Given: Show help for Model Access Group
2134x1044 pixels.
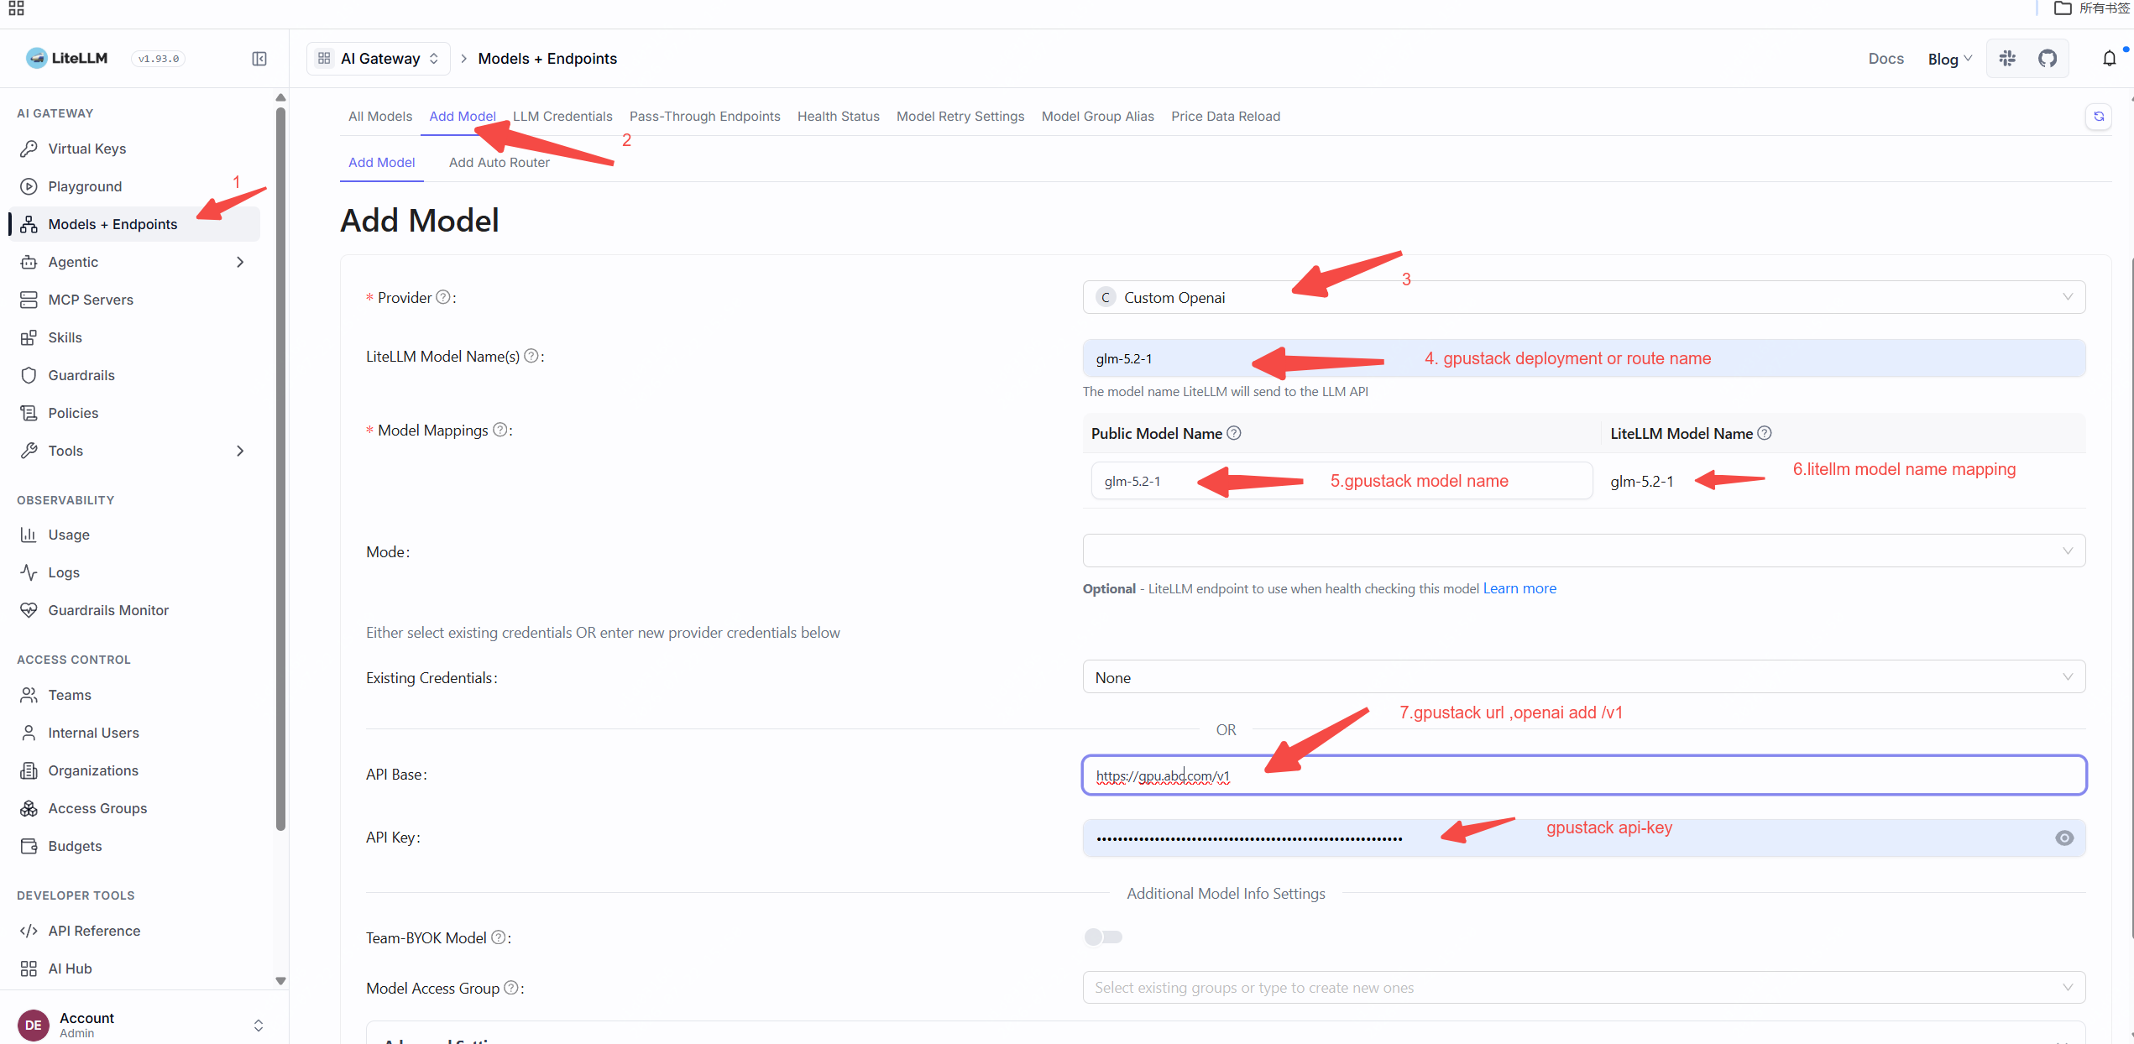Looking at the screenshot, I should [x=511, y=988].
